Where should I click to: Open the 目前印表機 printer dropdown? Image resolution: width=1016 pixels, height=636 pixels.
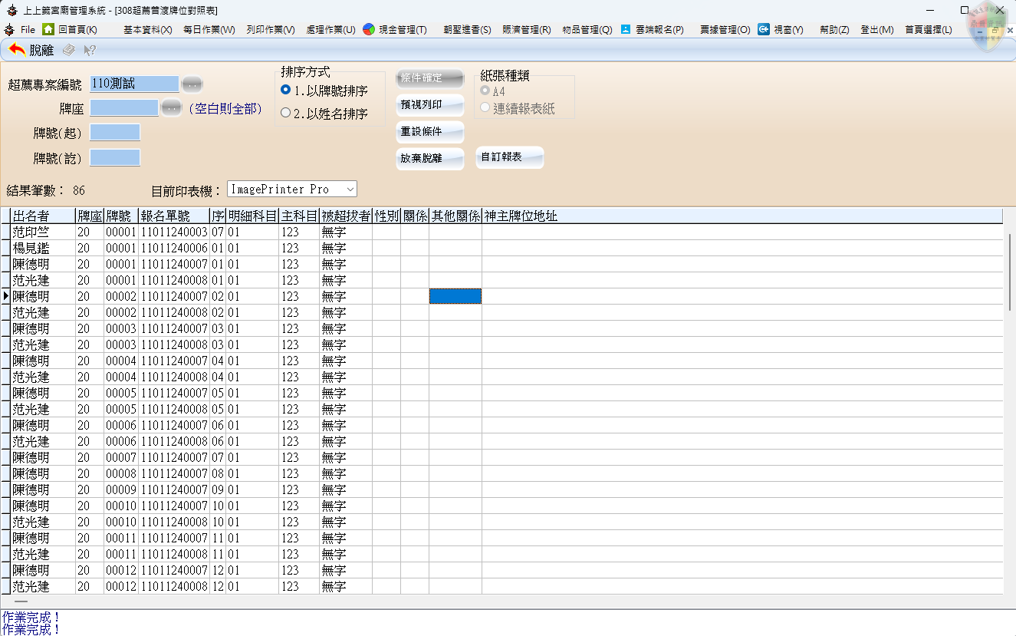[x=350, y=189]
